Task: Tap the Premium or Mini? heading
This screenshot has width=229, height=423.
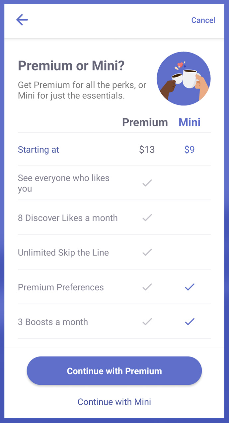Action: (71, 66)
